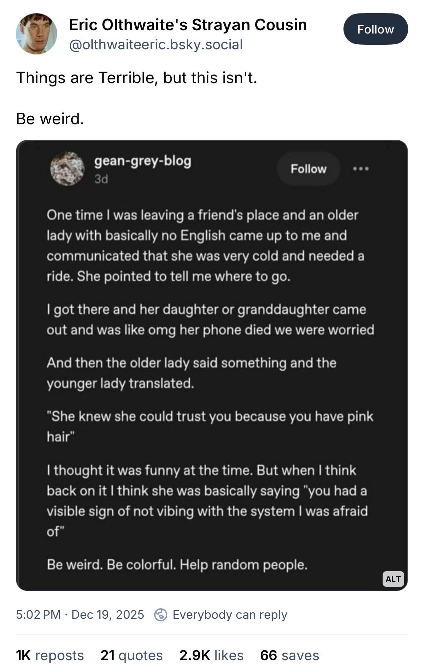Click the 5:02 PM Dec 19, 2025 timestamp
The image size is (424, 672).
(80, 614)
